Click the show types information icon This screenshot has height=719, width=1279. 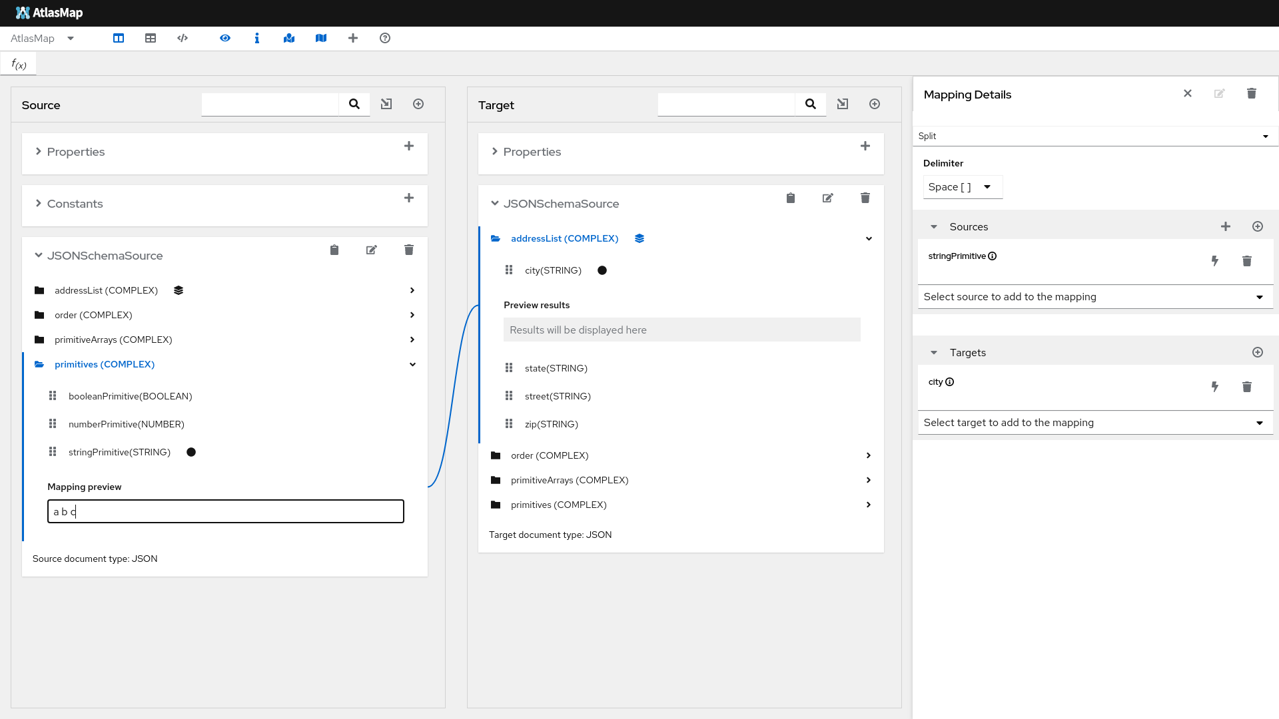pos(257,38)
